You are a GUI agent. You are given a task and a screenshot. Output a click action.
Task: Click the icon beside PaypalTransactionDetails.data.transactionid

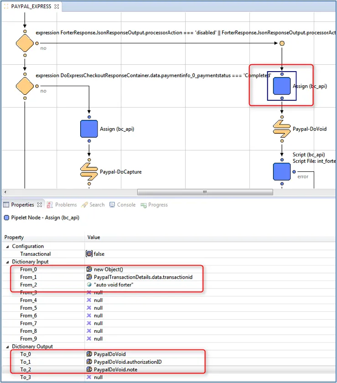tap(89, 277)
